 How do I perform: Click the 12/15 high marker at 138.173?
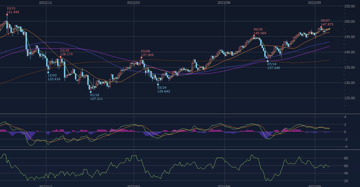coord(61,57)
